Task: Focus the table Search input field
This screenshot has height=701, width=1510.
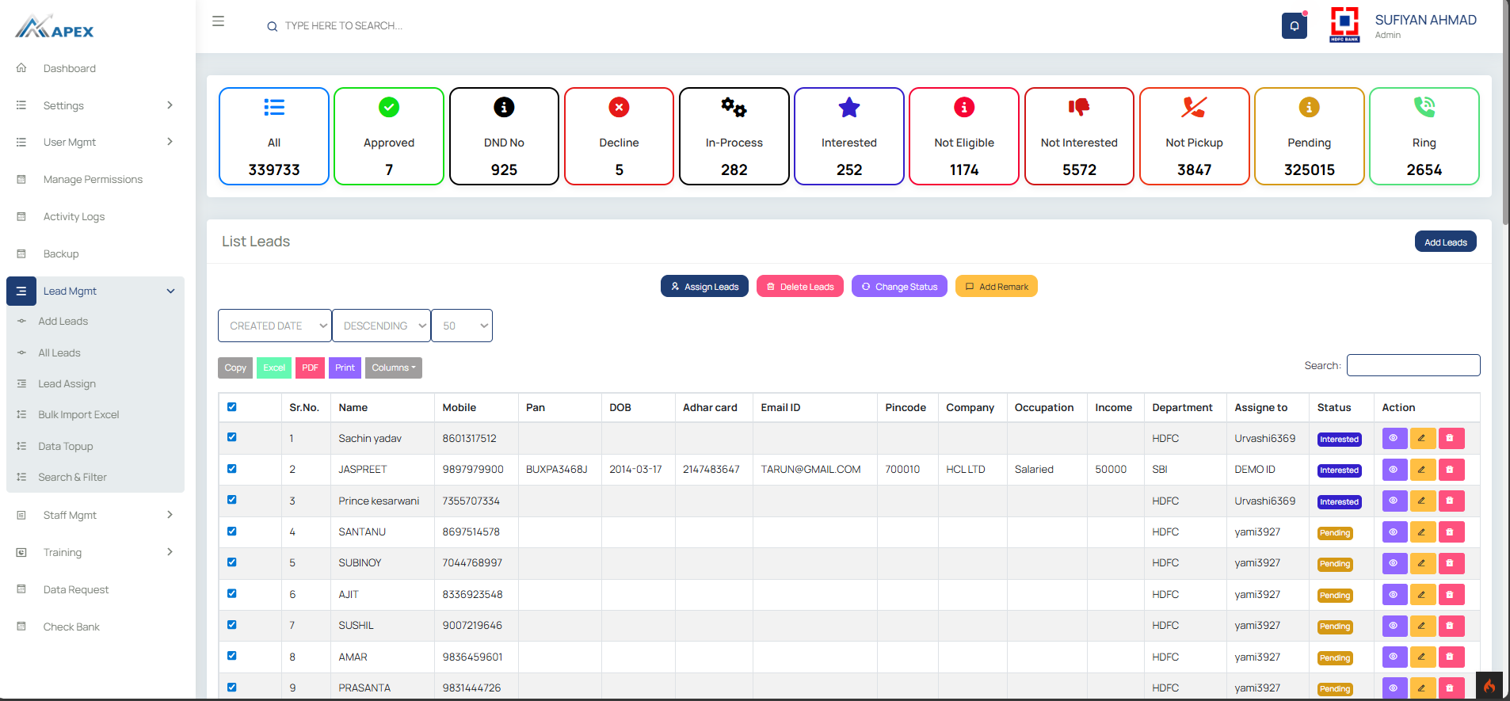Action: 1413,365
